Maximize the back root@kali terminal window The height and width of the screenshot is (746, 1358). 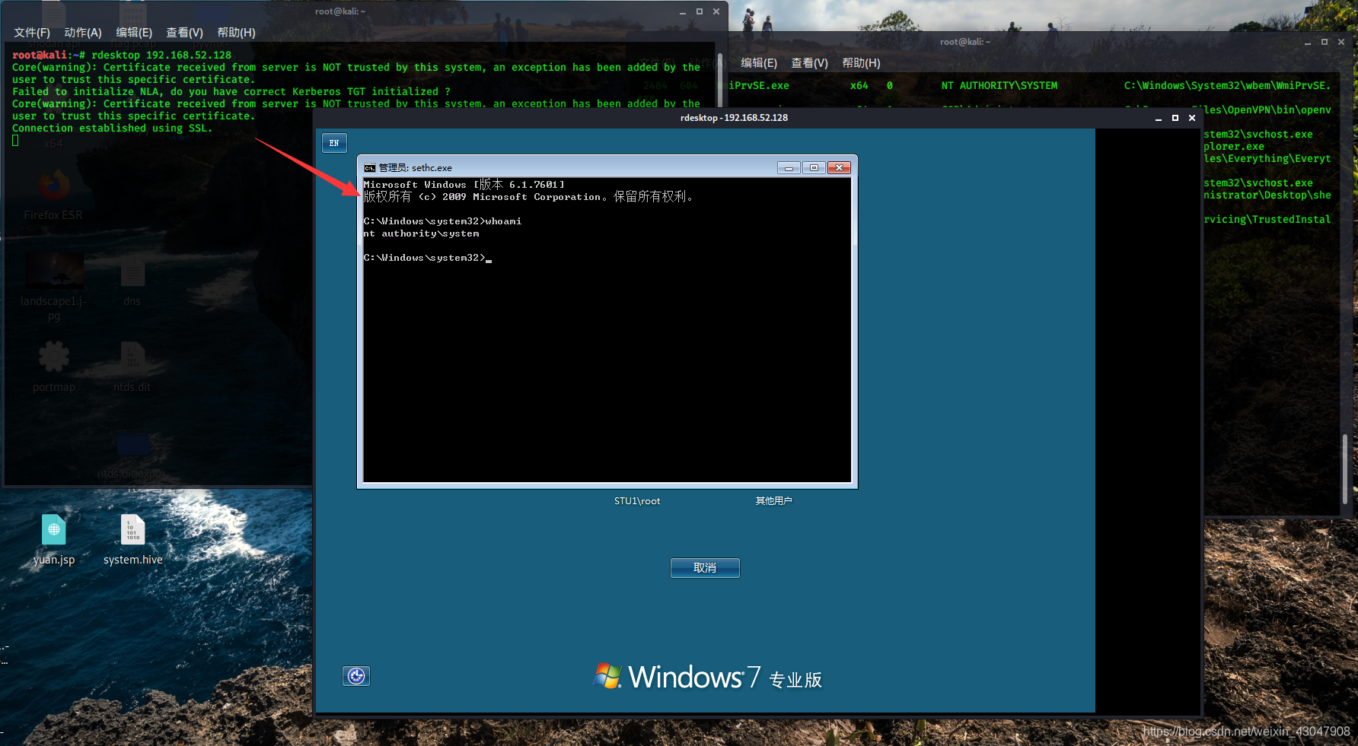click(x=1325, y=42)
